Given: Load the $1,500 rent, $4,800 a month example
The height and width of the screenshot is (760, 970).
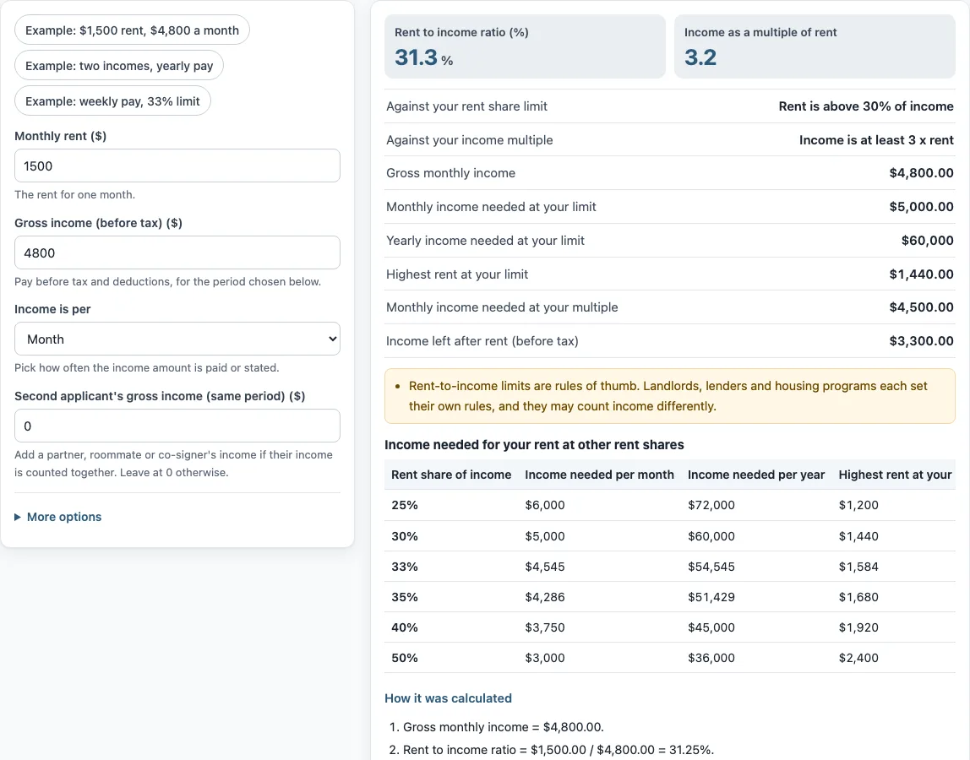Looking at the screenshot, I should tap(132, 30).
